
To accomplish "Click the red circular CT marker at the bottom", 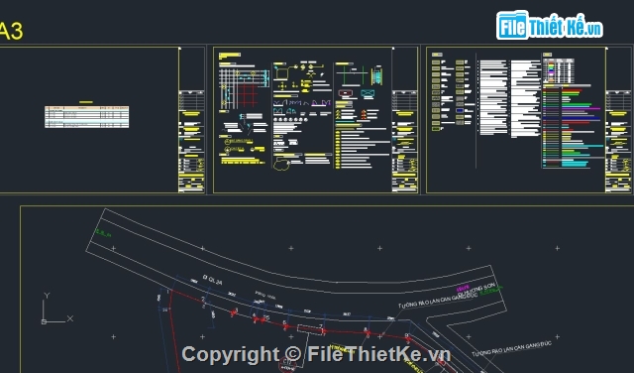I will pyautogui.click(x=288, y=364).
